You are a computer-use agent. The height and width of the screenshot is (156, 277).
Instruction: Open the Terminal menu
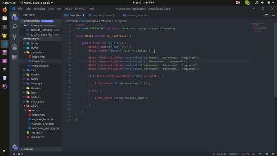[x=80, y=9]
